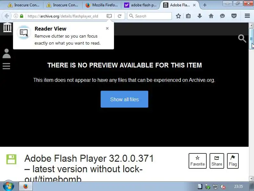Save page to Pocket icon
254x191 pixels.
tap(234, 16)
